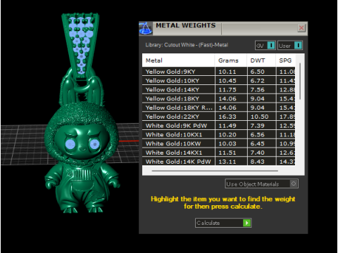338x253 pixels.
Task: Click the Library: Cutout White label
Action: (x=187, y=45)
